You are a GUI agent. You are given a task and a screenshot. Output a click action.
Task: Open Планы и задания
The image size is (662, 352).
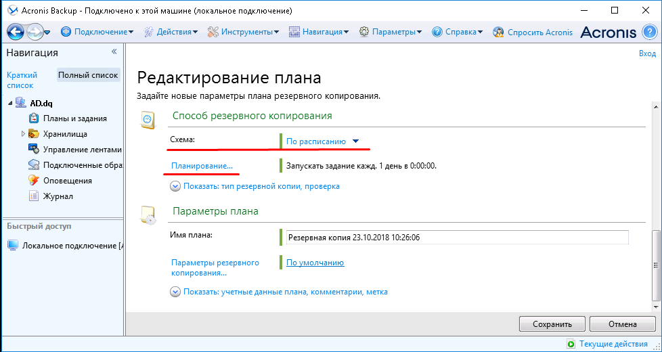[75, 118]
